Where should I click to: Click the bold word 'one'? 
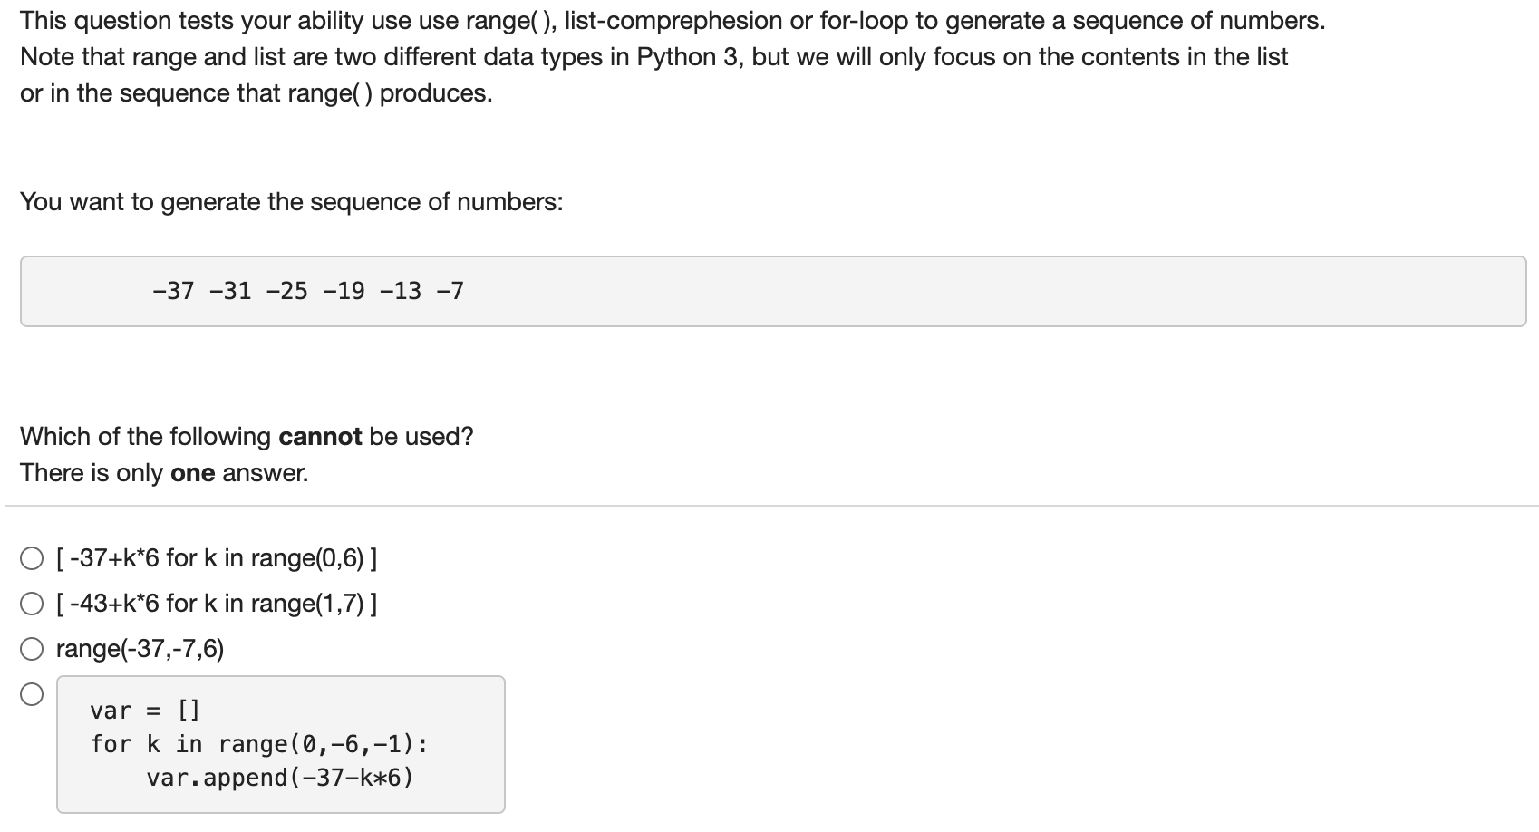coord(192,473)
